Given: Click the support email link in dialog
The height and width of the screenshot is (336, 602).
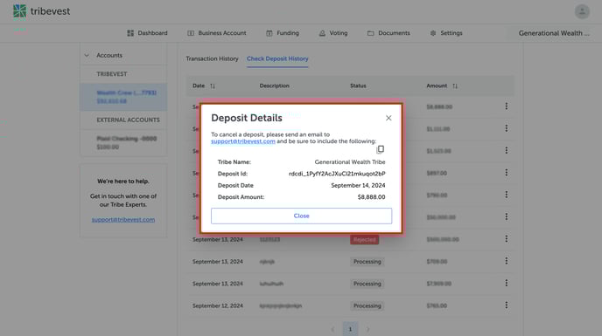Looking at the screenshot, I should [243, 141].
